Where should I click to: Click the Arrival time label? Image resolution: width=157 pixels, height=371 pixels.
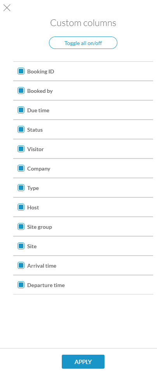[42, 266]
